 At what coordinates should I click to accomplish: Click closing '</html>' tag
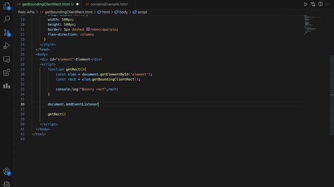(x=39, y=134)
